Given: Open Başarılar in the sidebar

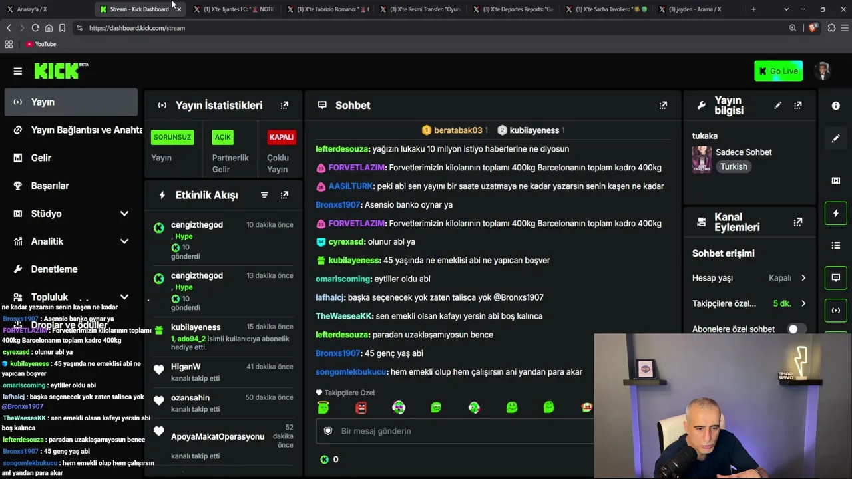Looking at the screenshot, I should (71, 186).
